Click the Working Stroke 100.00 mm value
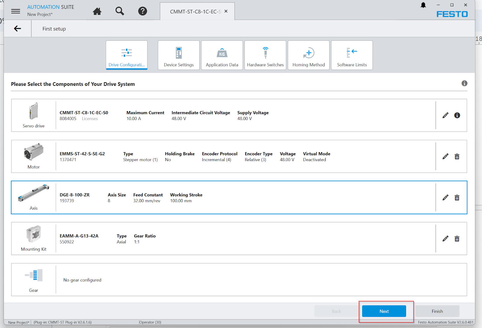Image resolution: width=482 pixels, height=328 pixels. [x=181, y=201]
